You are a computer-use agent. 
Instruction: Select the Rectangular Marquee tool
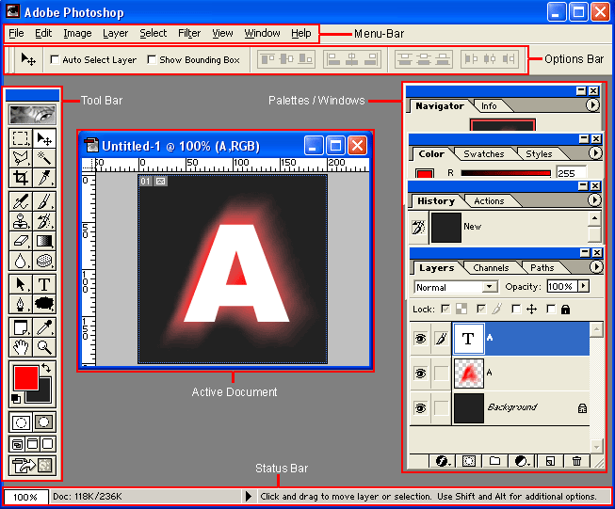pos(21,138)
